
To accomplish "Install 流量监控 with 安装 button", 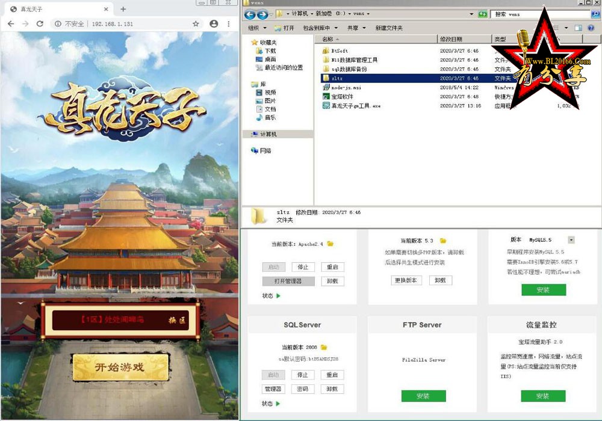I will pyautogui.click(x=543, y=396).
